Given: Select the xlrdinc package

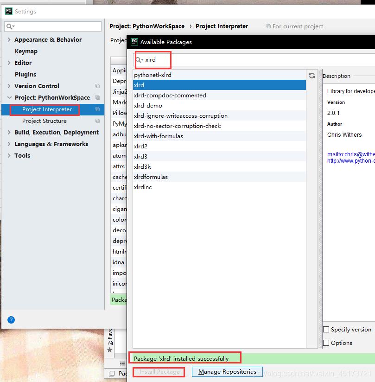Looking at the screenshot, I should click(x=219, y=187).
